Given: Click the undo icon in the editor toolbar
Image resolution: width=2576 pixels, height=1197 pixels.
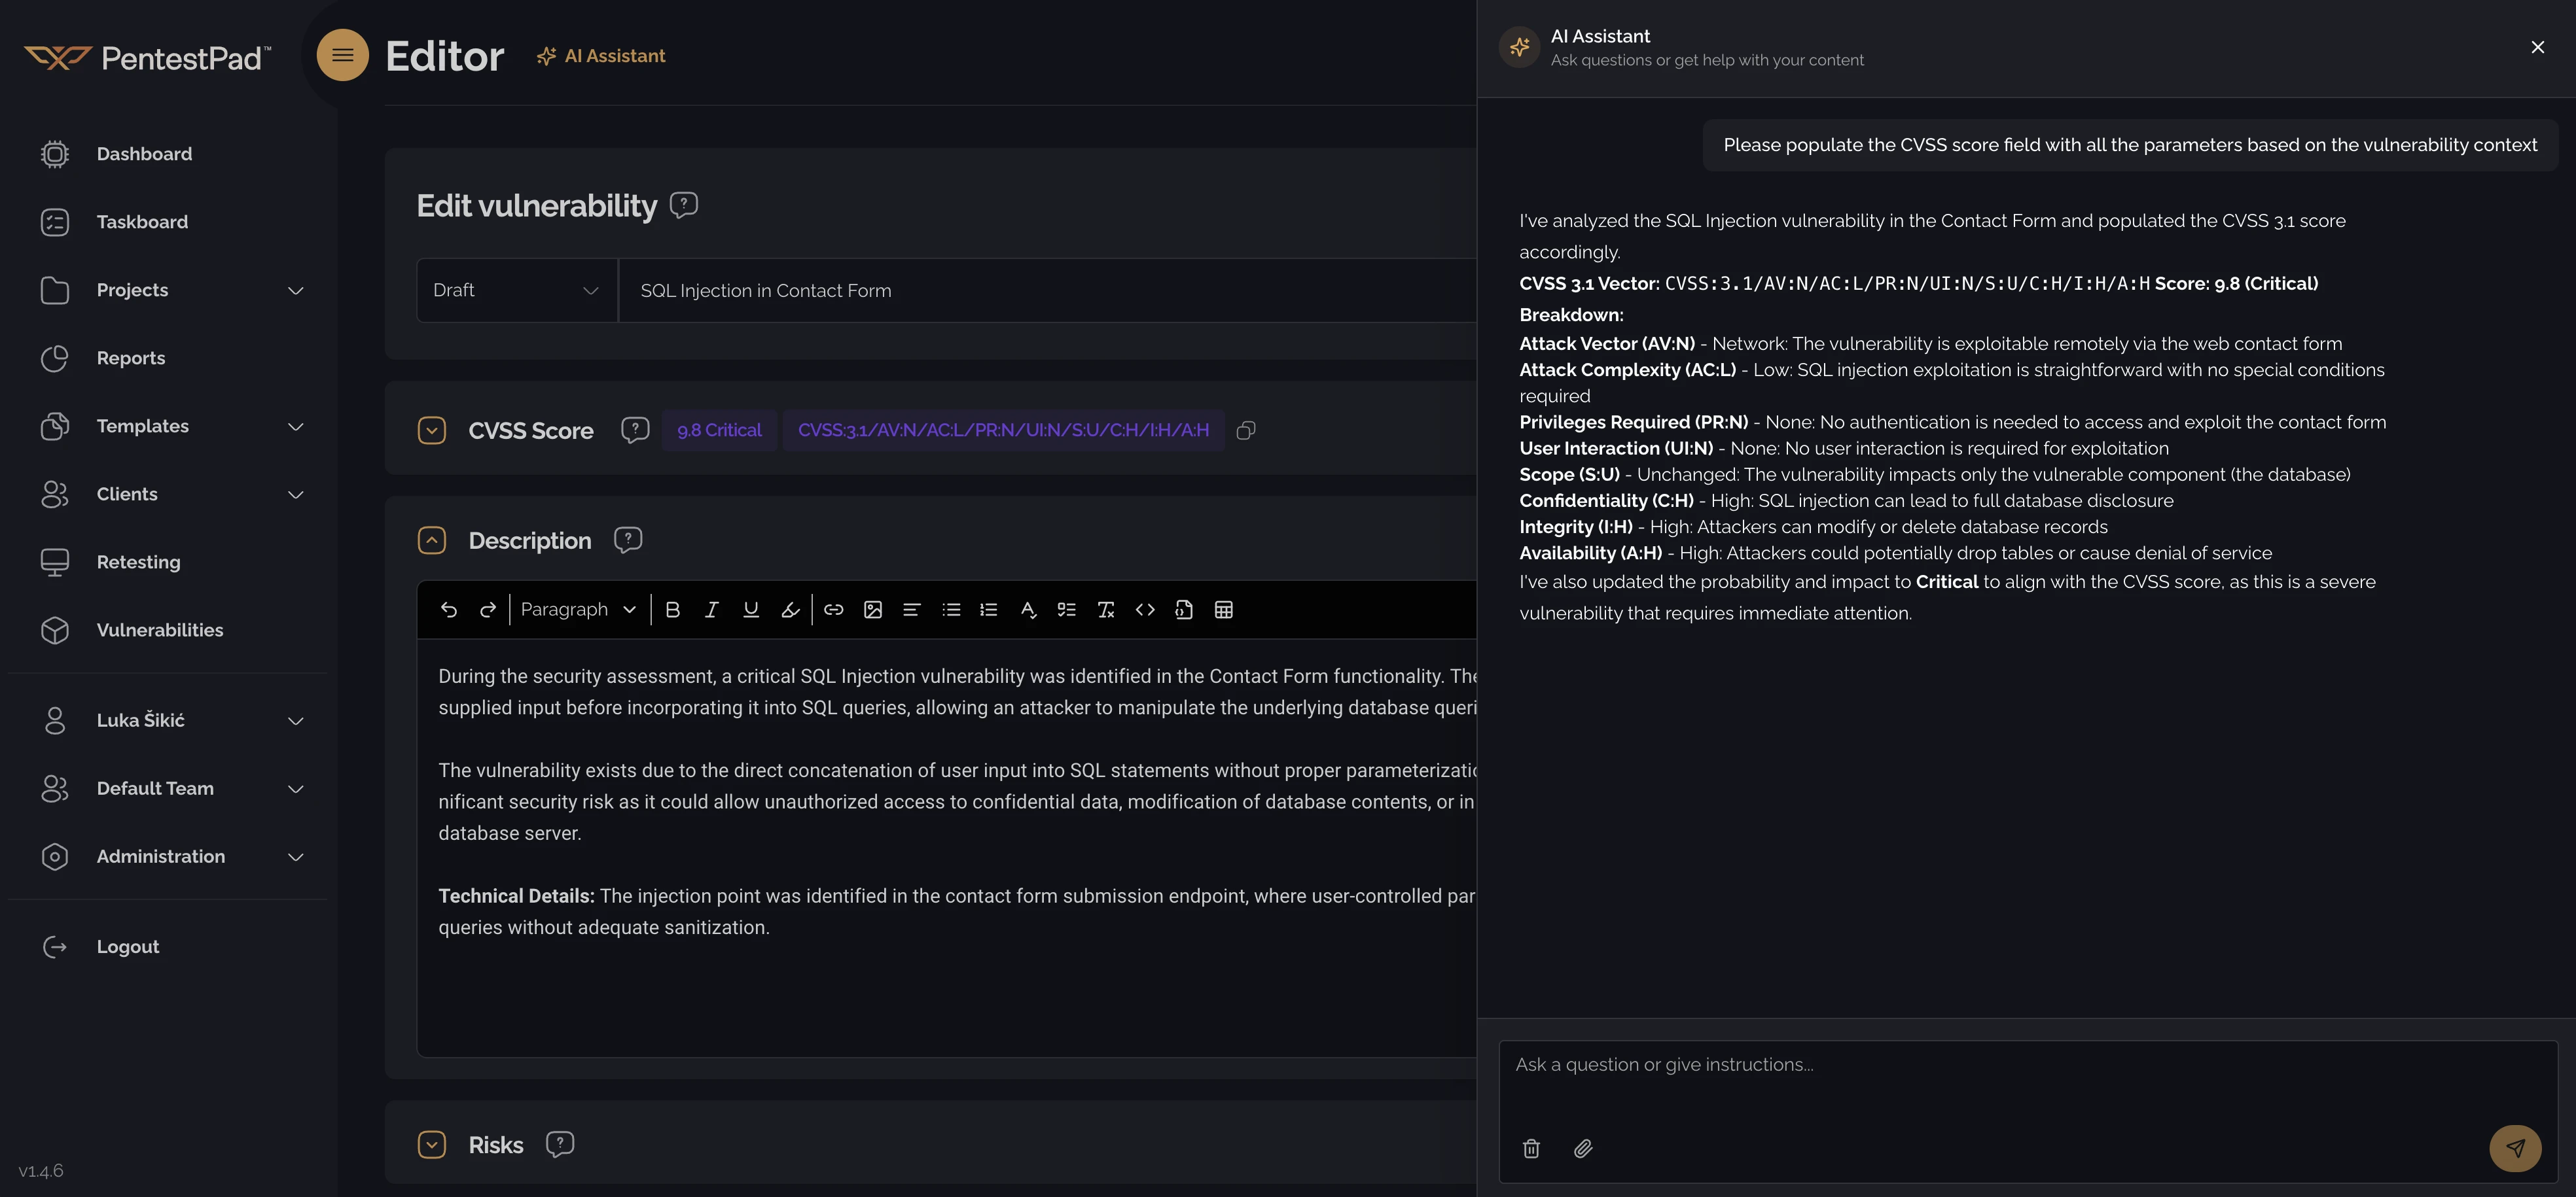Looking at the screenshot, I should tap(448, 610).
